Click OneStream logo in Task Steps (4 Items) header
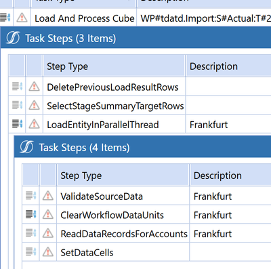 tap(26, 147)
